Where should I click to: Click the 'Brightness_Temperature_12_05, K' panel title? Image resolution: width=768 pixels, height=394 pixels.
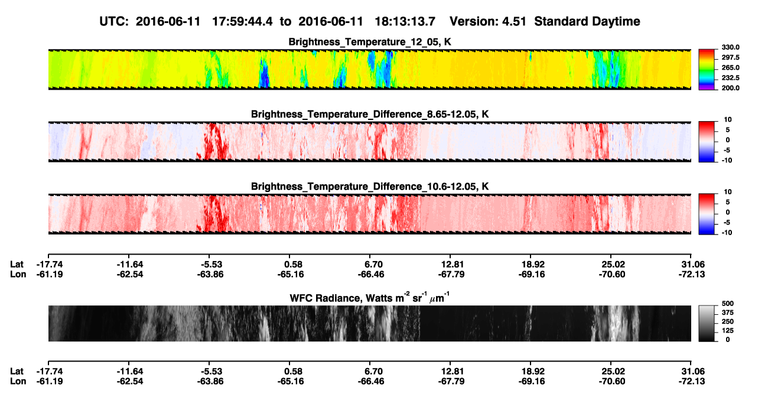370,42
